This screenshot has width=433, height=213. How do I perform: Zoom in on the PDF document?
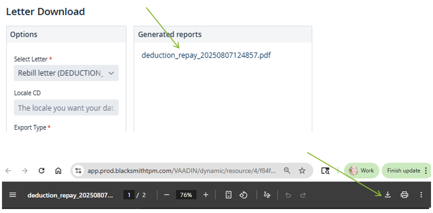206,195
